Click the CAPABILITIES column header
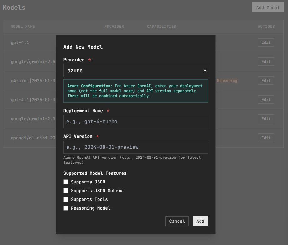This screenshot has height=245, width=288. tap(161, 27)
